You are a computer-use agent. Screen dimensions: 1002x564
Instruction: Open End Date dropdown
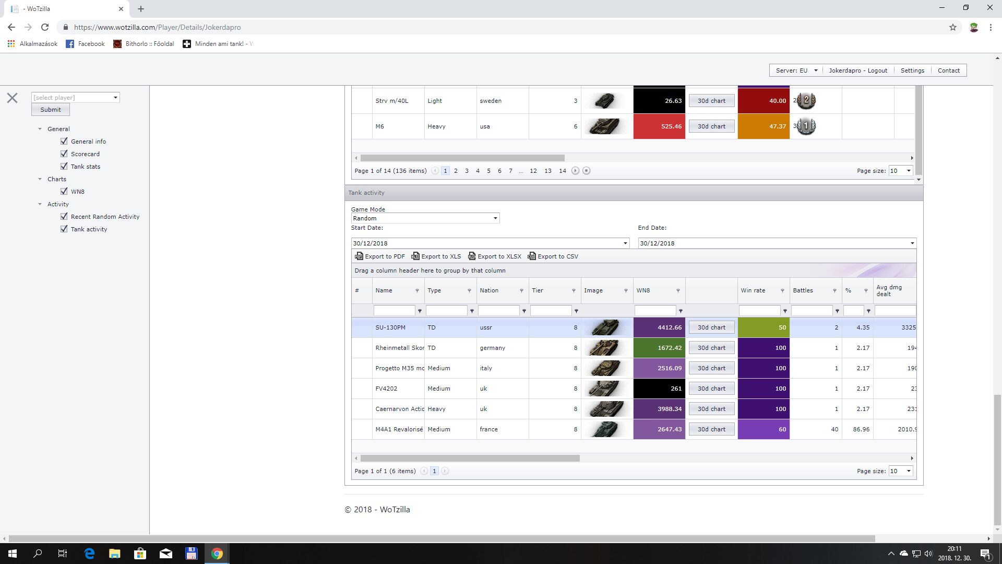coord(912,243)
